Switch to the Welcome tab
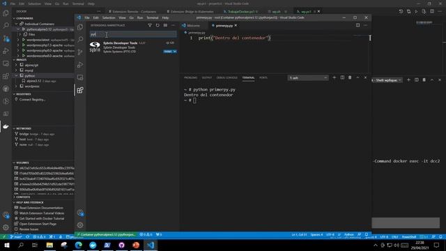 coord(193,26)
